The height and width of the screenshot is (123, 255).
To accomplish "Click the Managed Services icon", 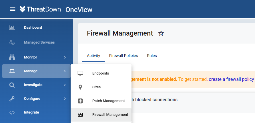I will click(x=12, y=42).
